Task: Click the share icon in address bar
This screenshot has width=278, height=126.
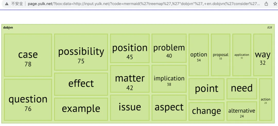Action: coord(266,4)
